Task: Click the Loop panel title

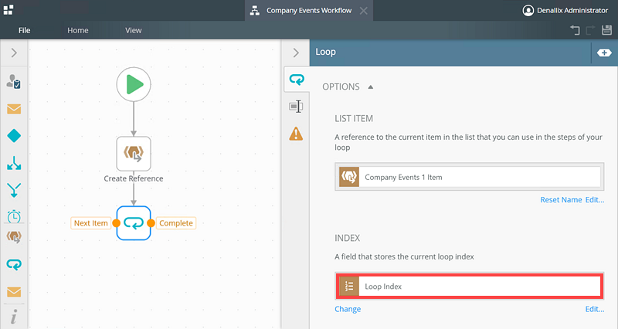Action: pyautogui.click(x=325, y=52)
